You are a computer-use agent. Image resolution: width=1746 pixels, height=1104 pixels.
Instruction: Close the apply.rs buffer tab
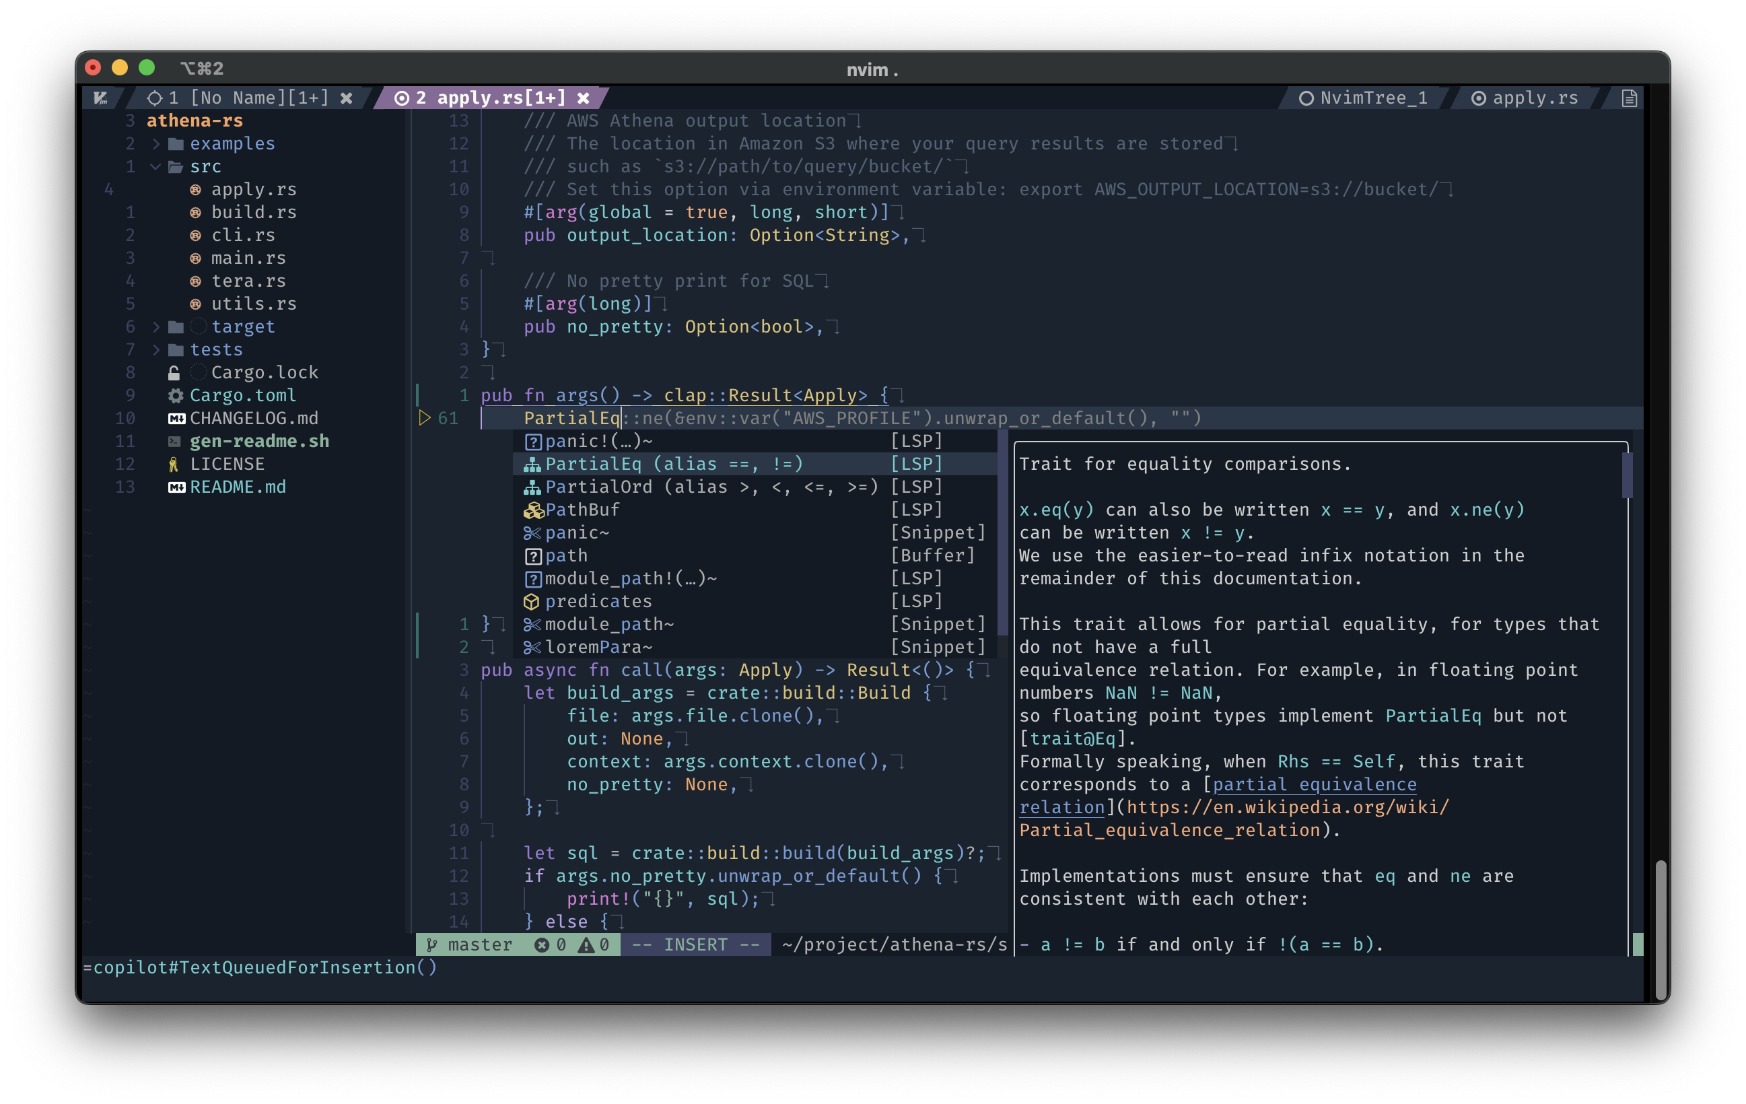(x=584, y=98)
